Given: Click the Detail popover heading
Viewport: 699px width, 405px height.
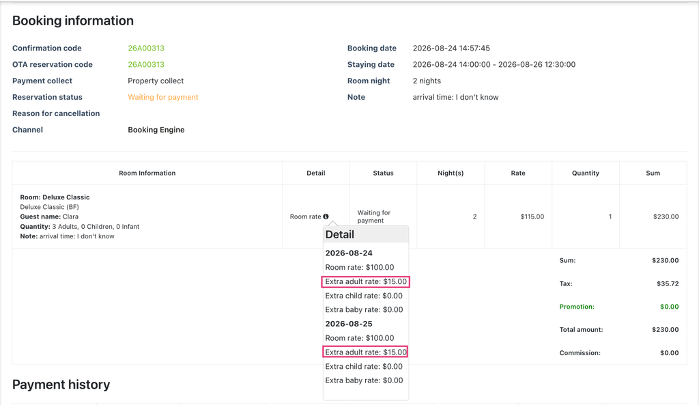Looking at the screenshot, I should click(x=340, y=235).
